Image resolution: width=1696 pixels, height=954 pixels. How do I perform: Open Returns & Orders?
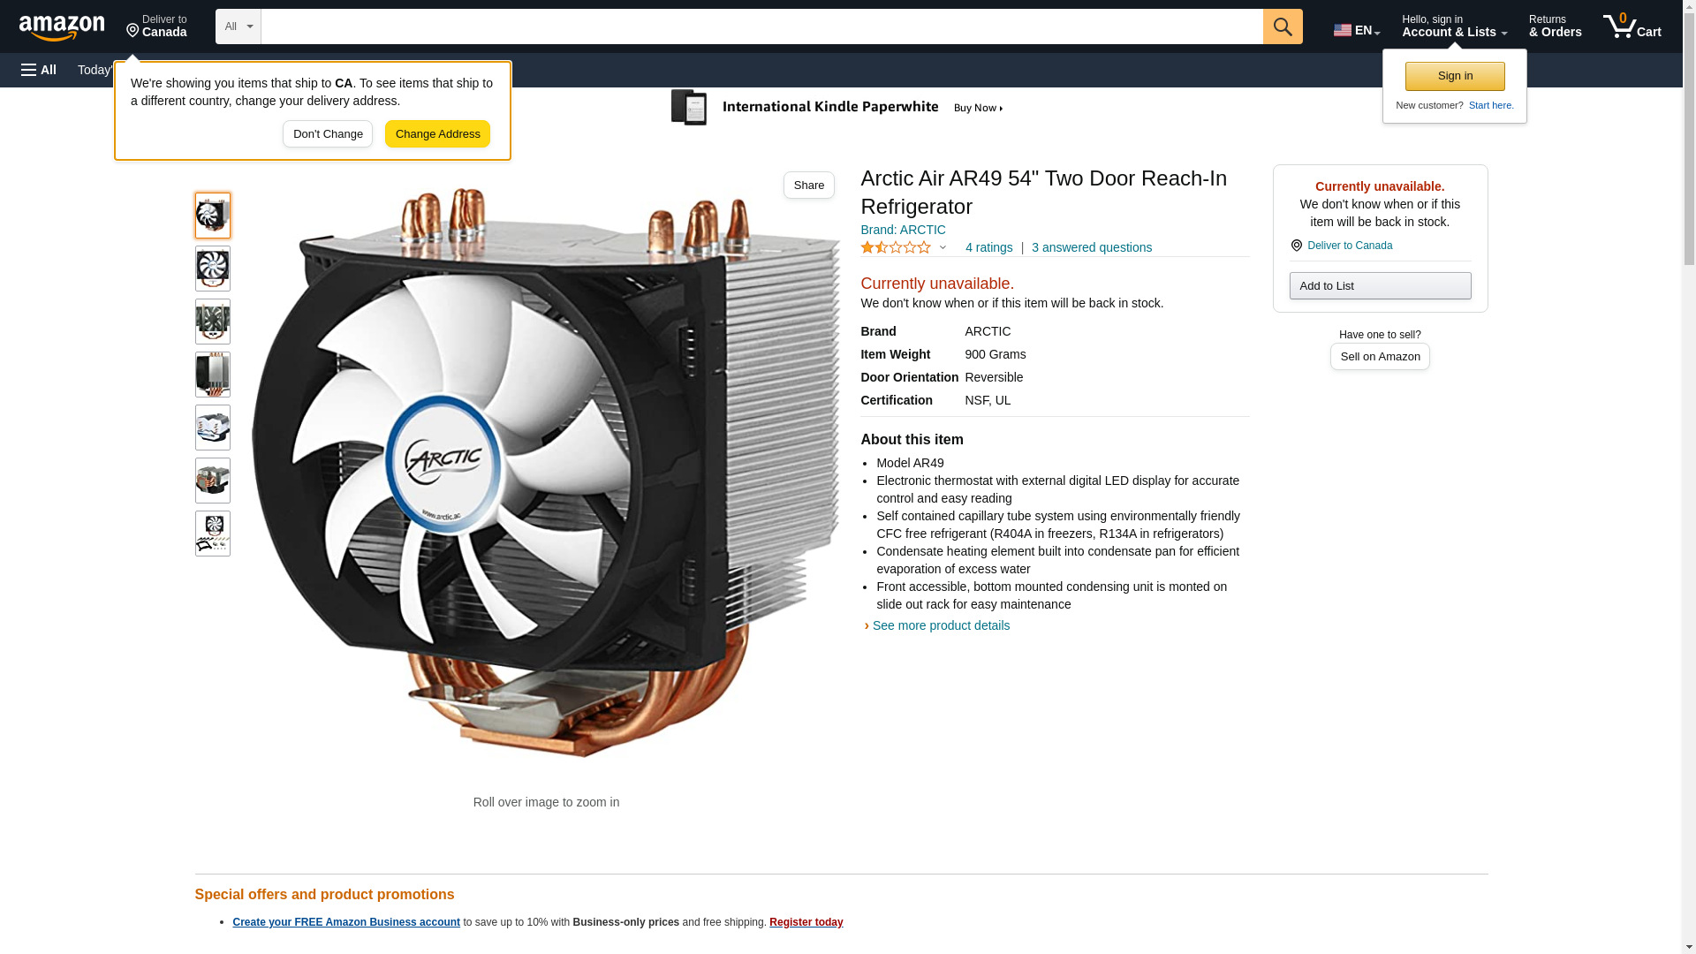point(1555,26)
